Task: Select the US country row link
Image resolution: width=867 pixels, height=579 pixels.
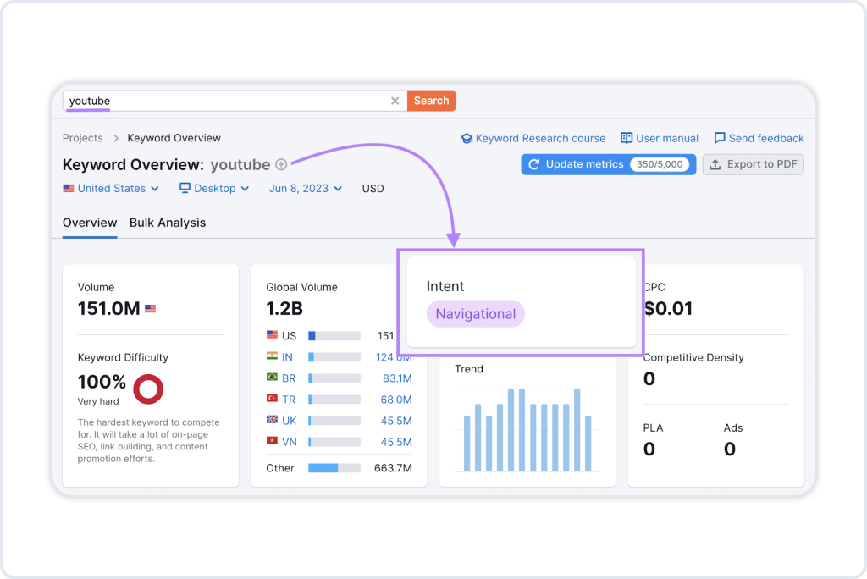Action: click(290, 336)
